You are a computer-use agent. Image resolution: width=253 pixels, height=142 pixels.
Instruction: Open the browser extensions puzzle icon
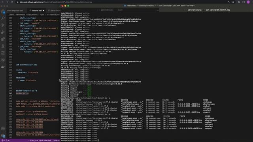pos(239,2)
